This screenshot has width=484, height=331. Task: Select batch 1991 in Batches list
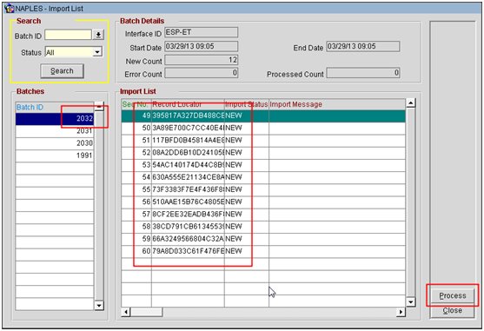[x=55, y=156]
